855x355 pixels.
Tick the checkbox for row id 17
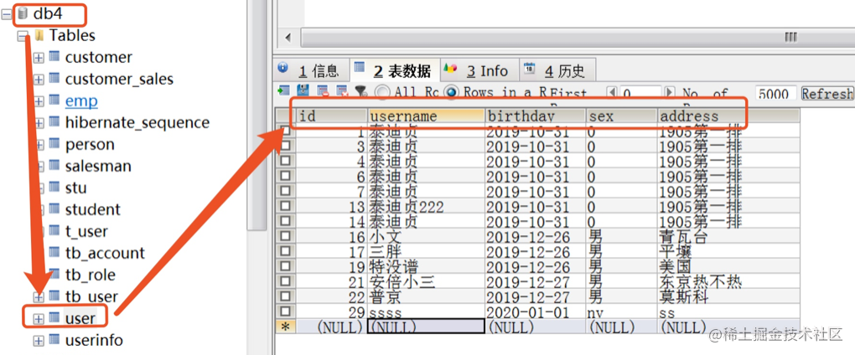(x=285, y=251)
